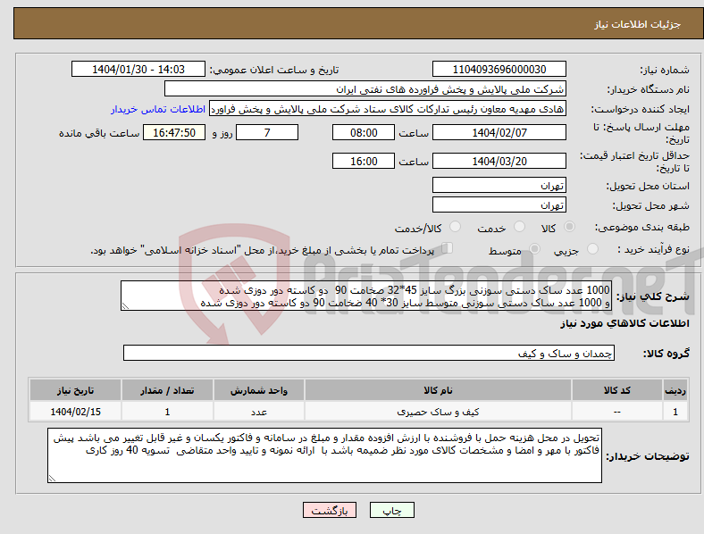Image resolution: width=704 pixels, height=534 pixels.
Task: Click the بازگشت (back) button
Action: [330, 510]
